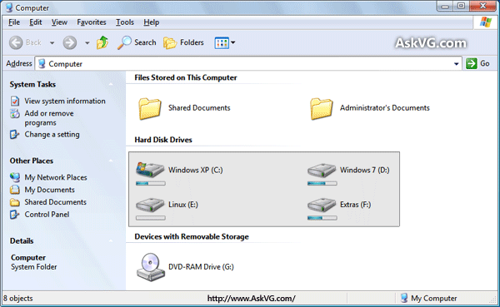Collapse the Other Places section
The height and width of the screenshot is (307, 500).
111,161
